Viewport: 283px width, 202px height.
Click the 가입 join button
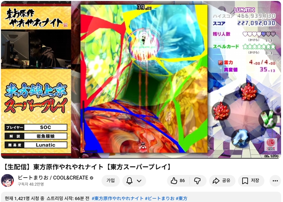coord(111,180)
